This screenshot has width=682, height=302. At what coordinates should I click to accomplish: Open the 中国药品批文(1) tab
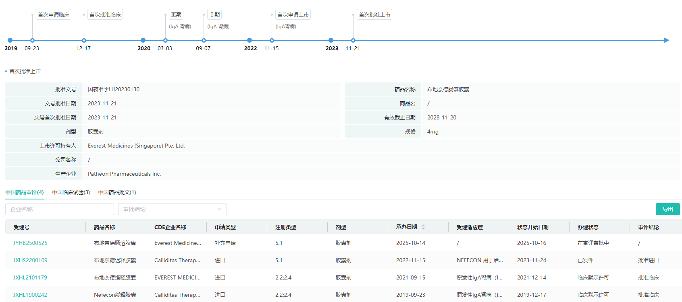pyautogui.click(x=117, y=192)
